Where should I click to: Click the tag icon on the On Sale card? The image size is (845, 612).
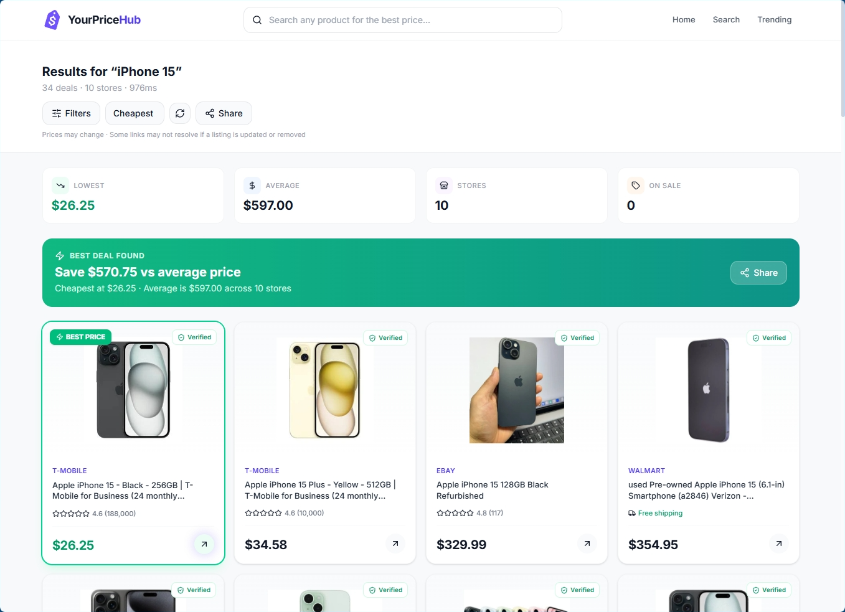(x=635, y=185)
